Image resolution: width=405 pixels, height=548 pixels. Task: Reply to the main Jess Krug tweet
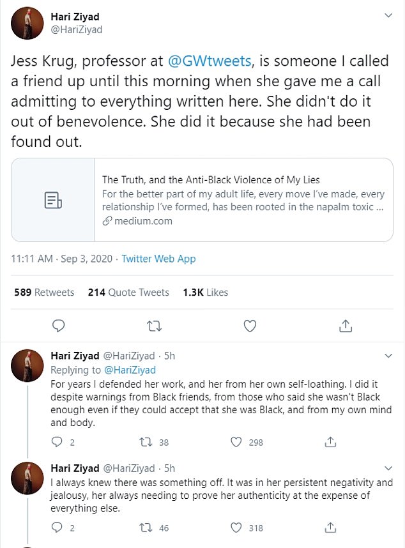click(x=59, y=326)
